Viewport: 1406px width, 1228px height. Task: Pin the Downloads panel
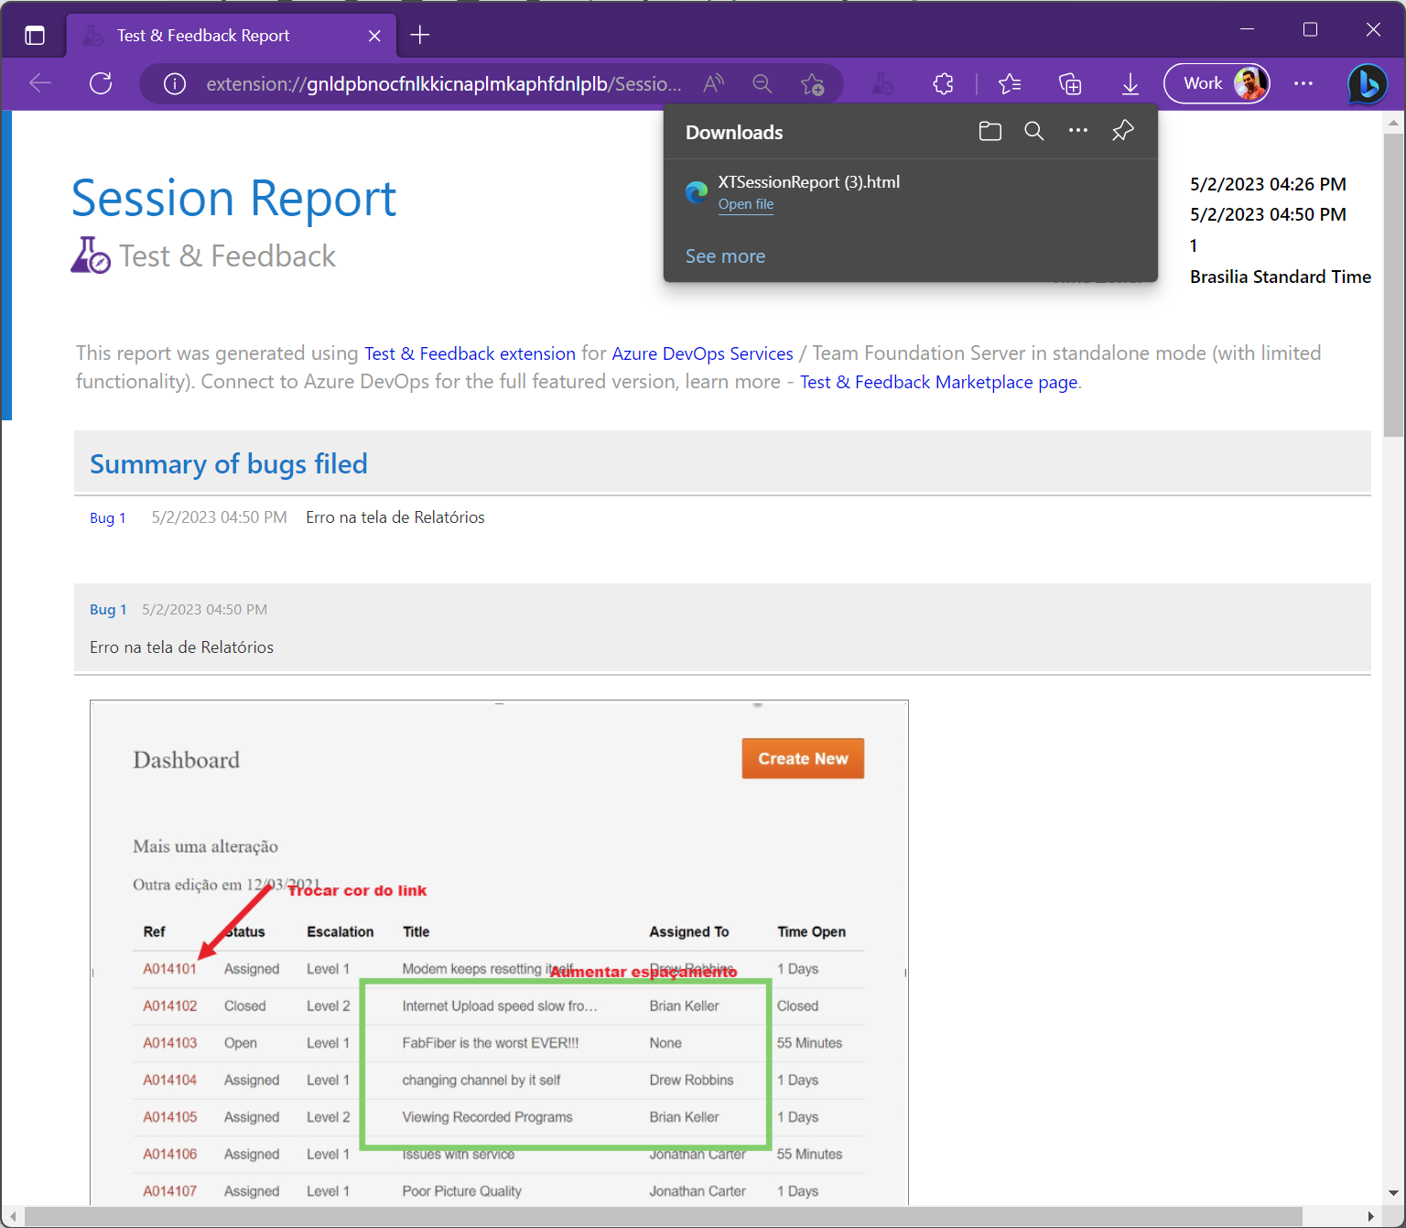(x=1123, y=131)
